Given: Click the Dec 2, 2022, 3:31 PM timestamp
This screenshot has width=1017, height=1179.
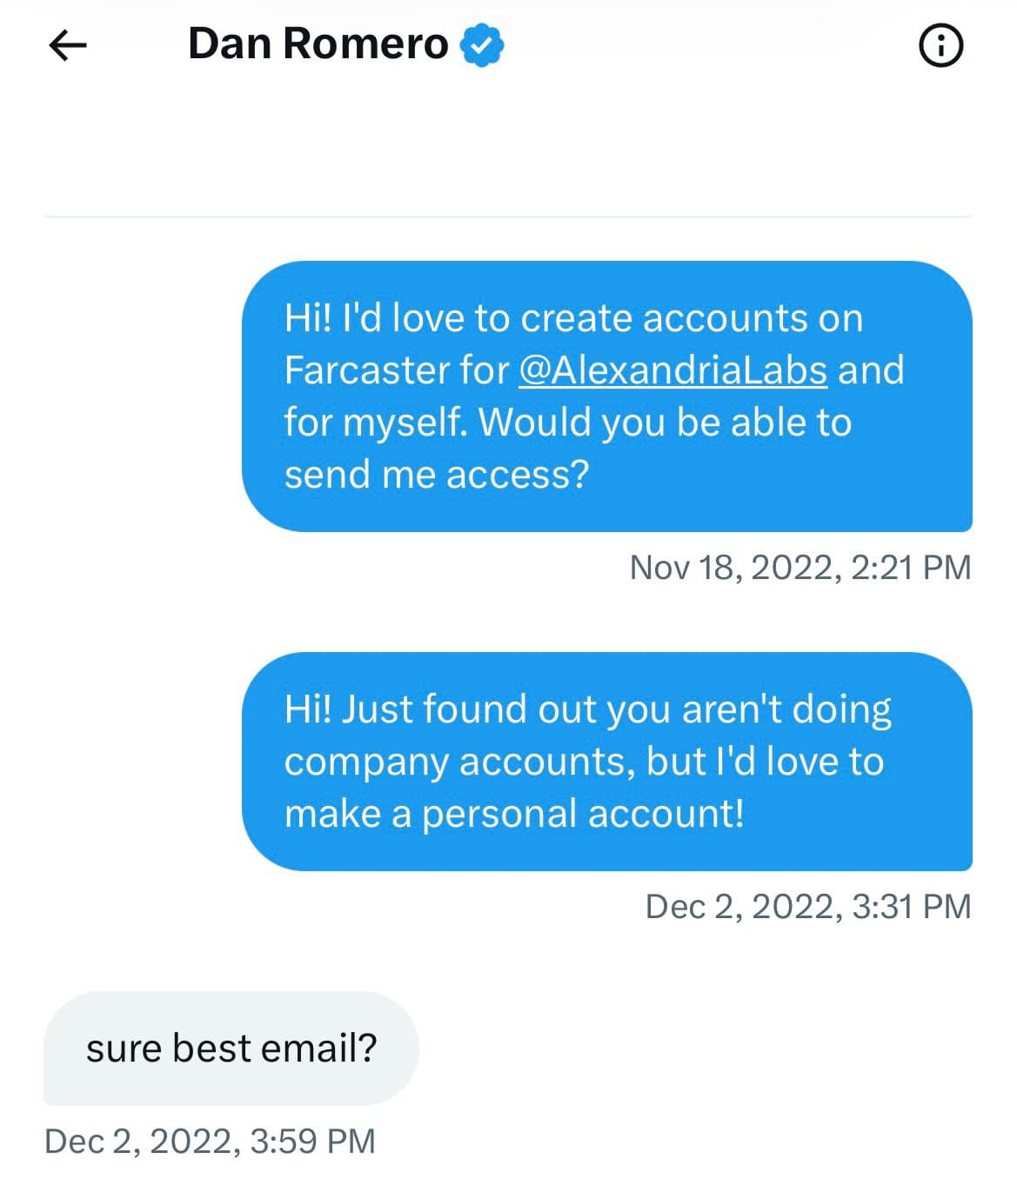Looking at the screenshot, I should [x=807, y=907].
